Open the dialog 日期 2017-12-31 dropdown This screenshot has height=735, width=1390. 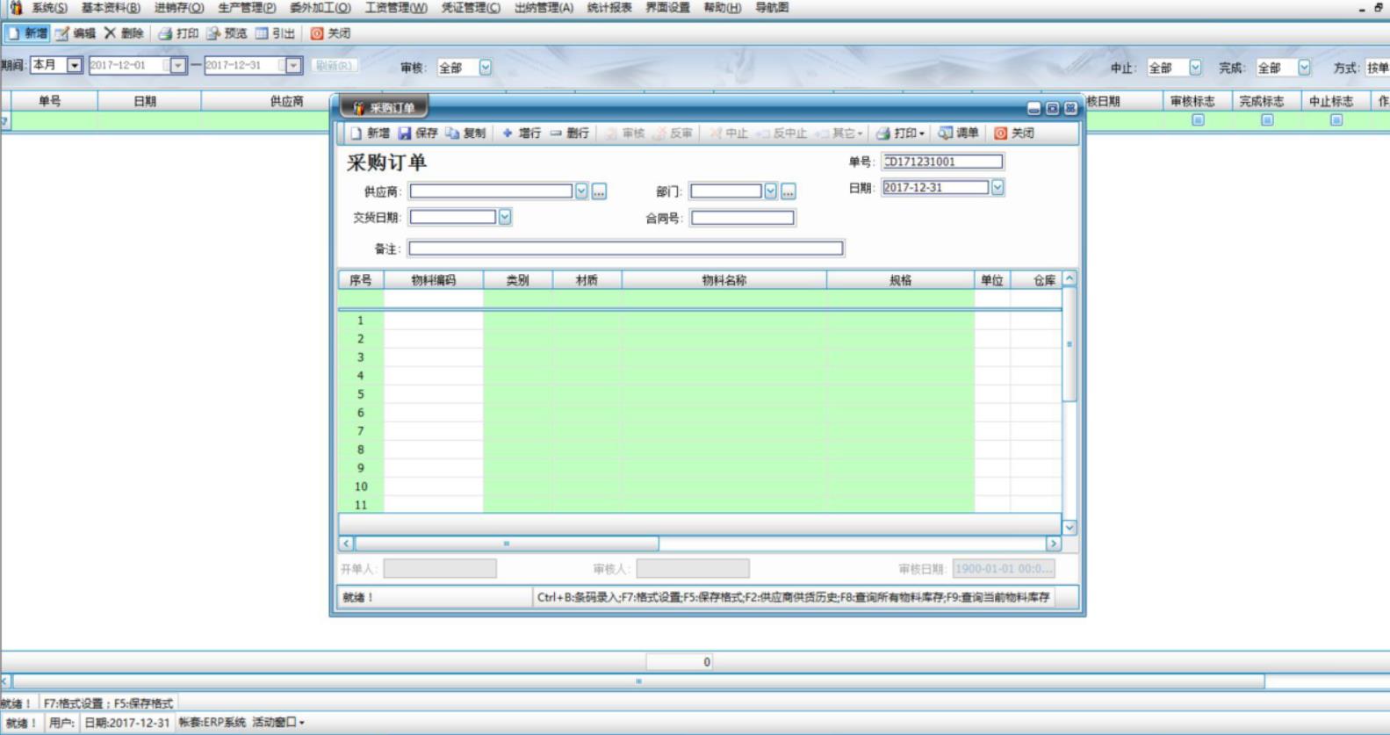[997, 187]
